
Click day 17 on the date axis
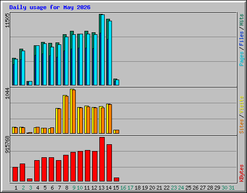coord(130,188)
